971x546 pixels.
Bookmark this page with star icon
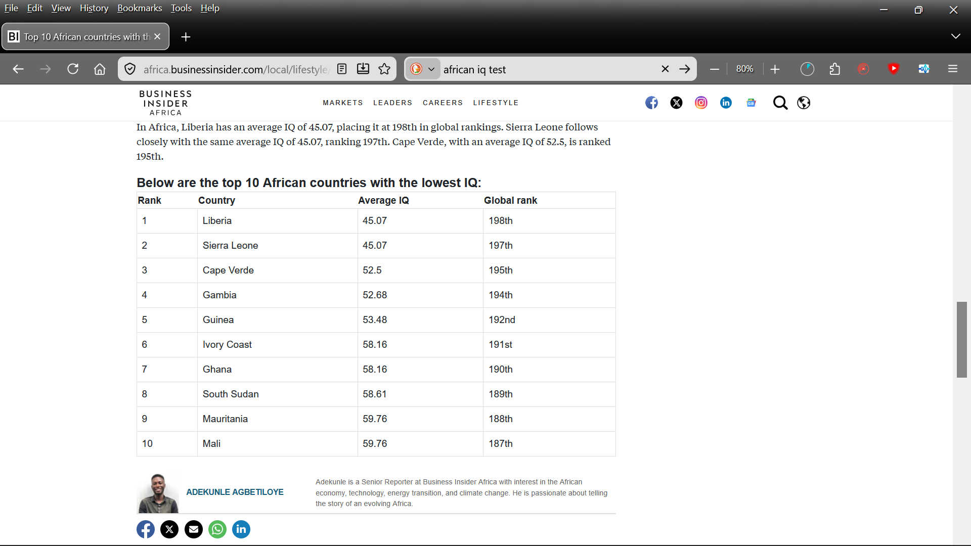[x=384, y=69]
